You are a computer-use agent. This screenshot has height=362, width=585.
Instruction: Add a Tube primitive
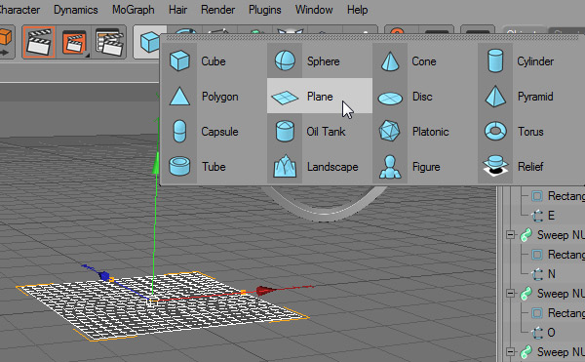click(x=214, y=166)
